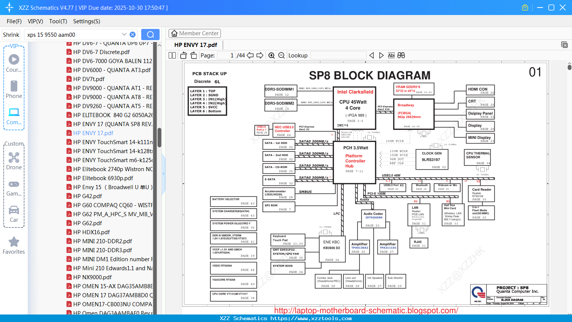
Task: Open HP HDX16.pdf
Action: [x=91, y=232]
